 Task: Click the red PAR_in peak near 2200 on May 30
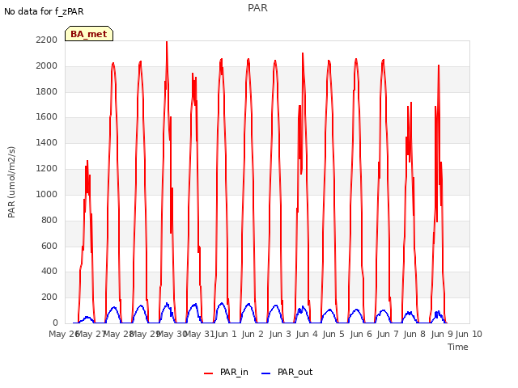click(167, 42)
